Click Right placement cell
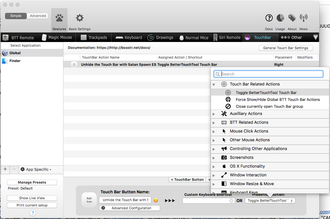 pos(279,65)
